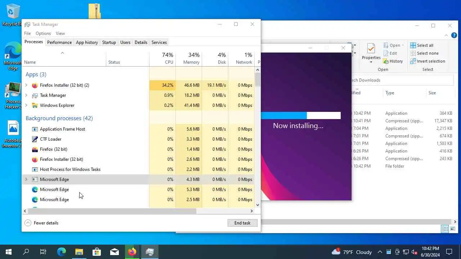Switch to the Performance tab
This screenshot has width=461, height=259.
click(x=59, y=42)
